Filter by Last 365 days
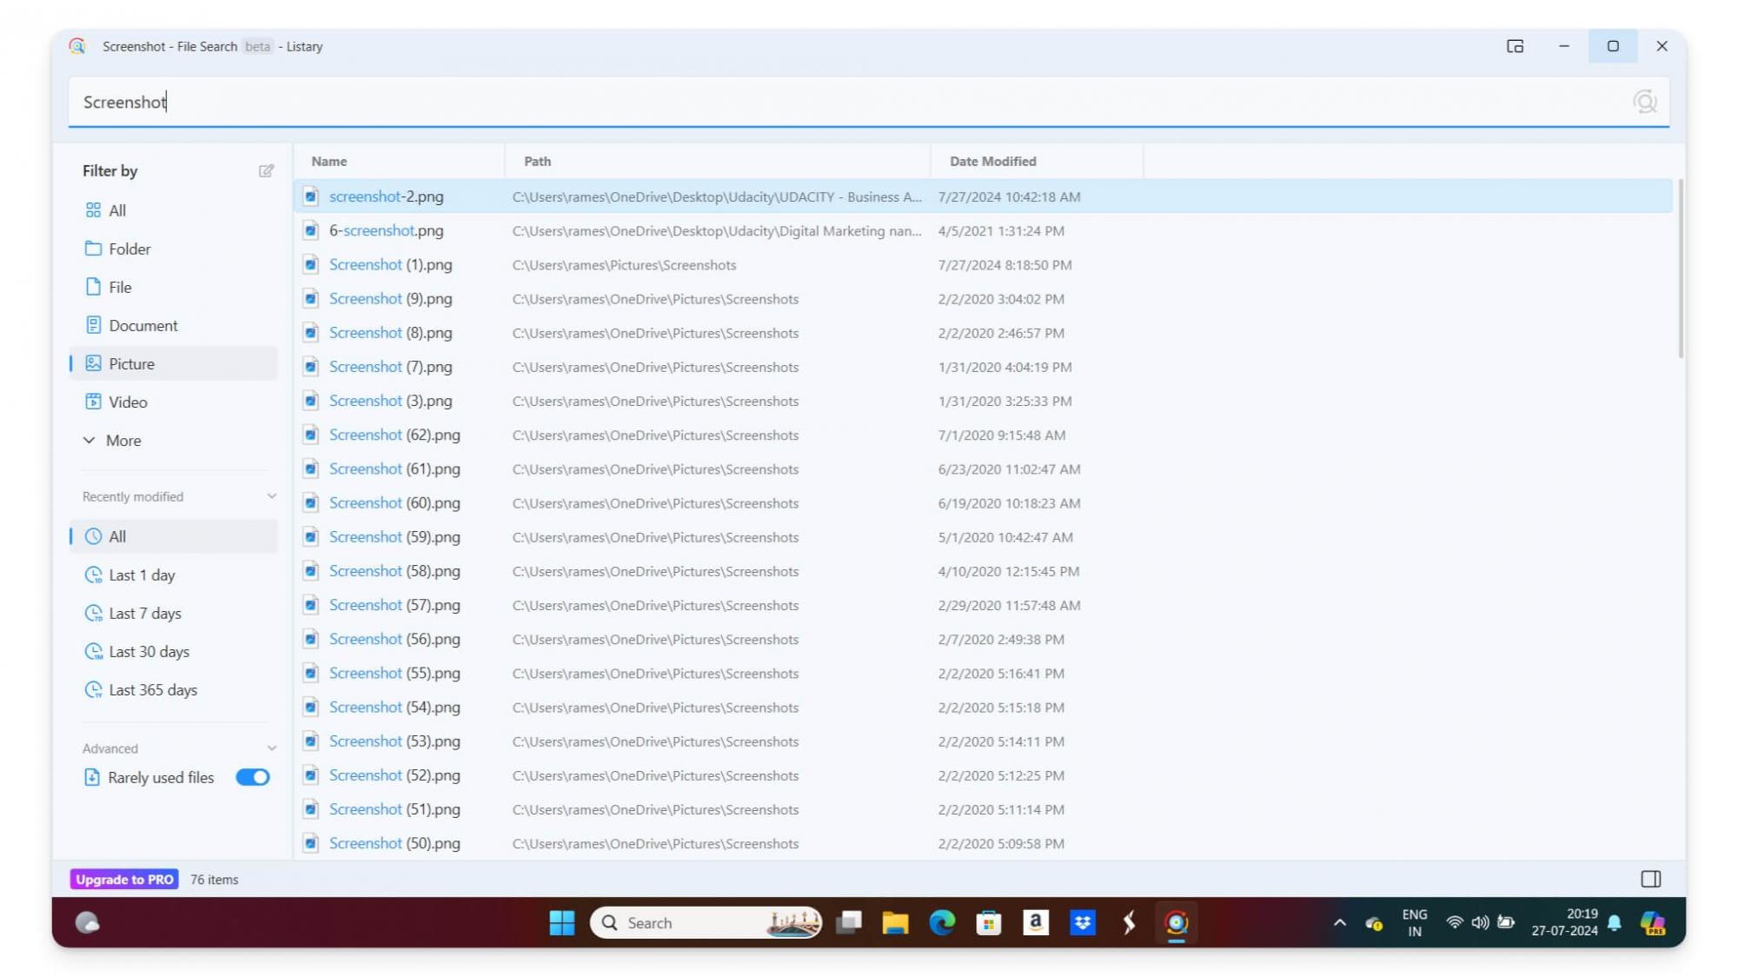 pyautogui.click(x=152, y=689)
